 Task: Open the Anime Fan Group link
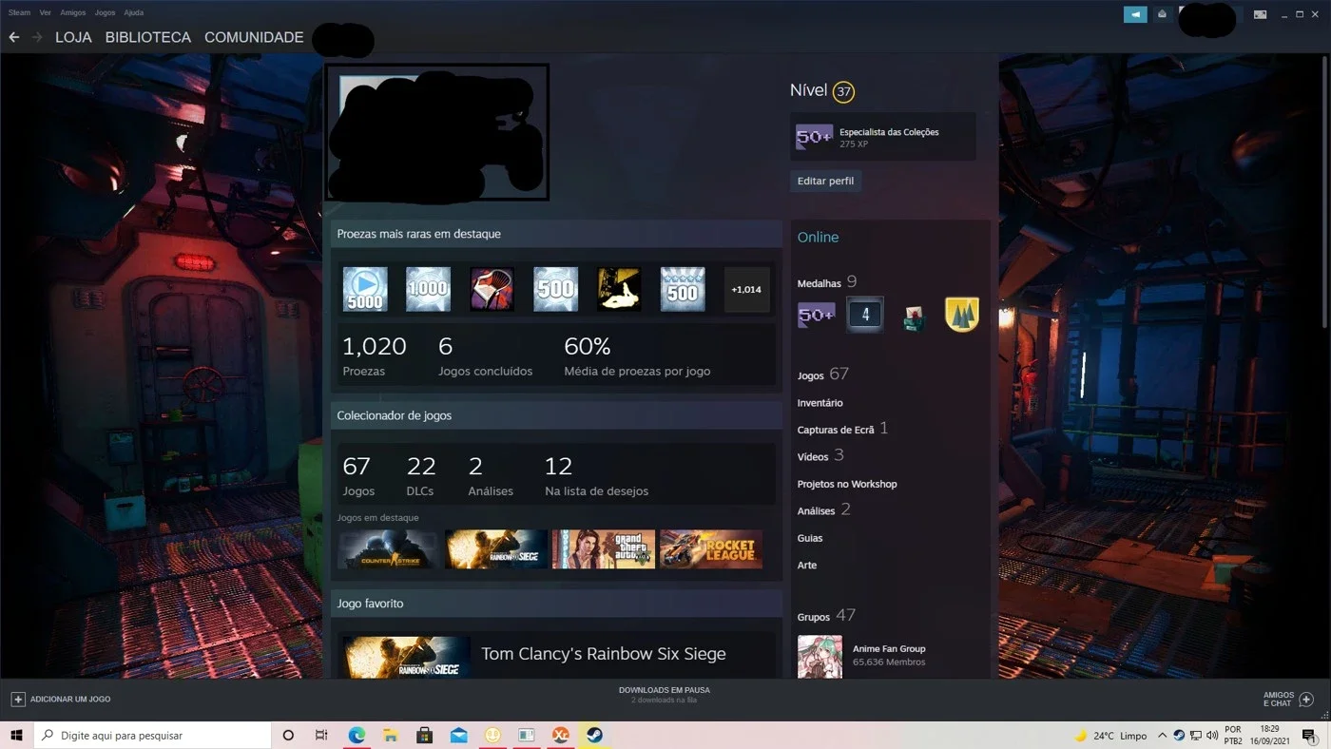coord(889,649)
